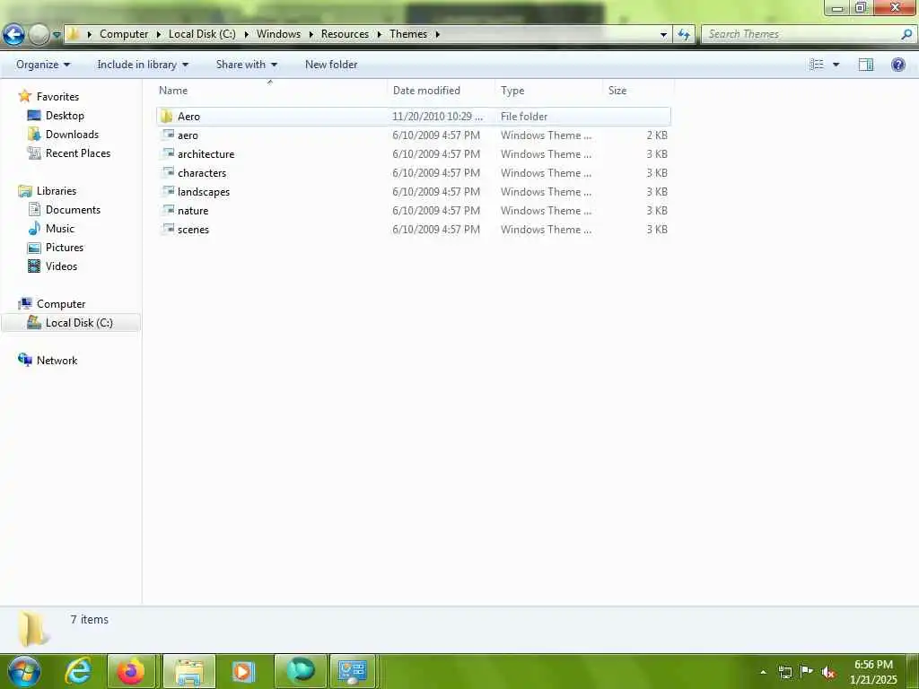Open Favorites in the navigation pane

tap(57, 97)
